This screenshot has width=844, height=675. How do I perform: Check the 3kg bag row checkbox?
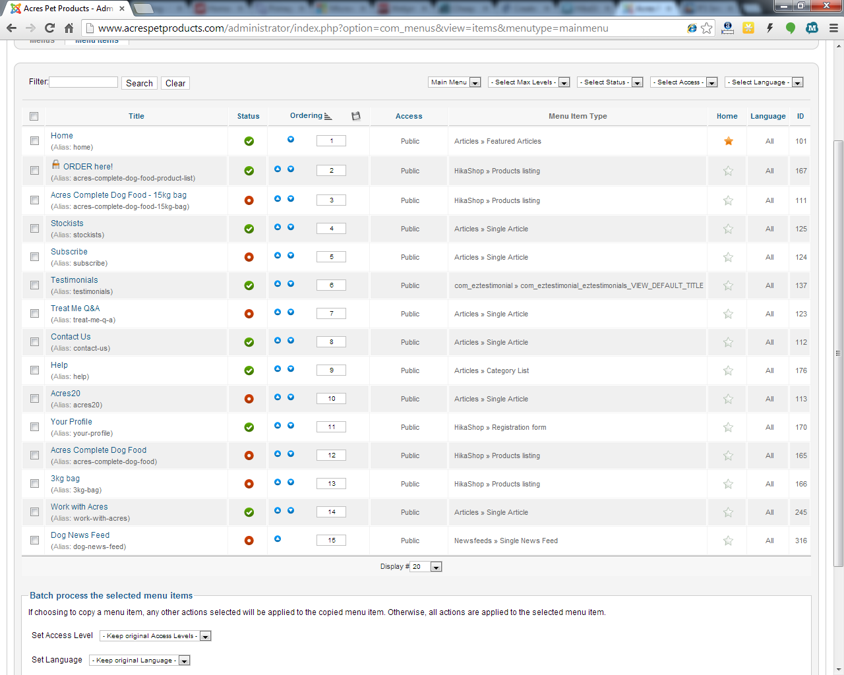34,484
